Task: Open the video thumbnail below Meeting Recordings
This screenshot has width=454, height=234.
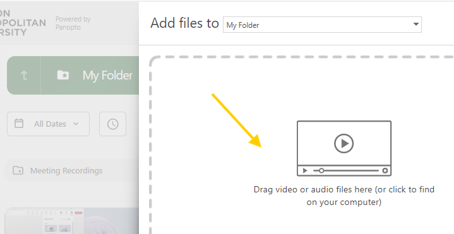Action: (x=72, y=221)
